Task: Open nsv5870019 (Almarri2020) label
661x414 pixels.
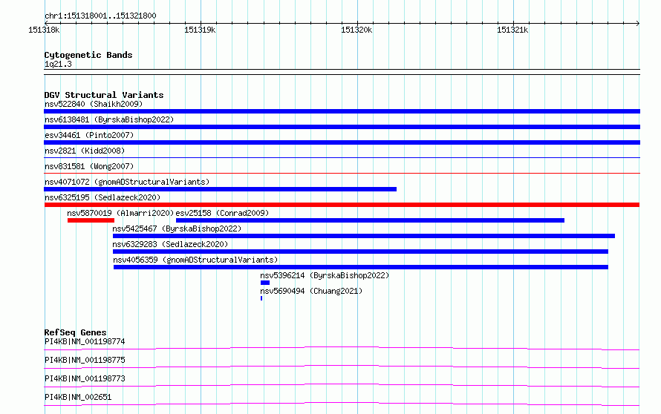Action: [x=120, y=213]
